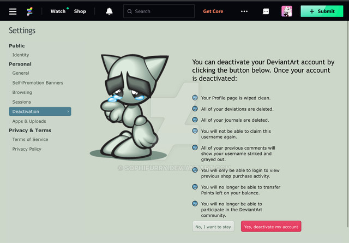Click the search magnifier icon
This screenshot has height=243, width=349.
click(130, 11)
